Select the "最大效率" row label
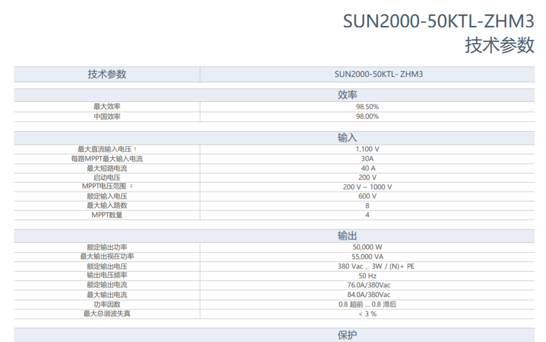Image resolution: width=546 pixels, height=342 pixels. click(x=107, y=107)
